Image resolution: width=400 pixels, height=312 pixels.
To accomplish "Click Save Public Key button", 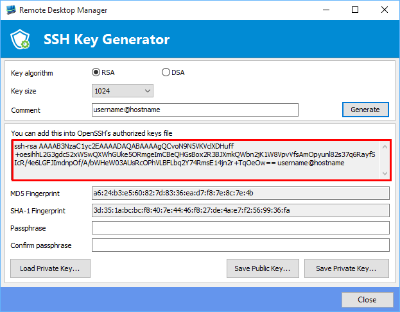I will pos(263,268).
